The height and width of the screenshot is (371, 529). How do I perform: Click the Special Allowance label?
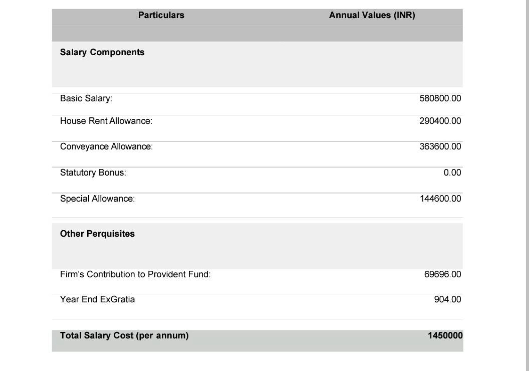click(x=97, y=199)
